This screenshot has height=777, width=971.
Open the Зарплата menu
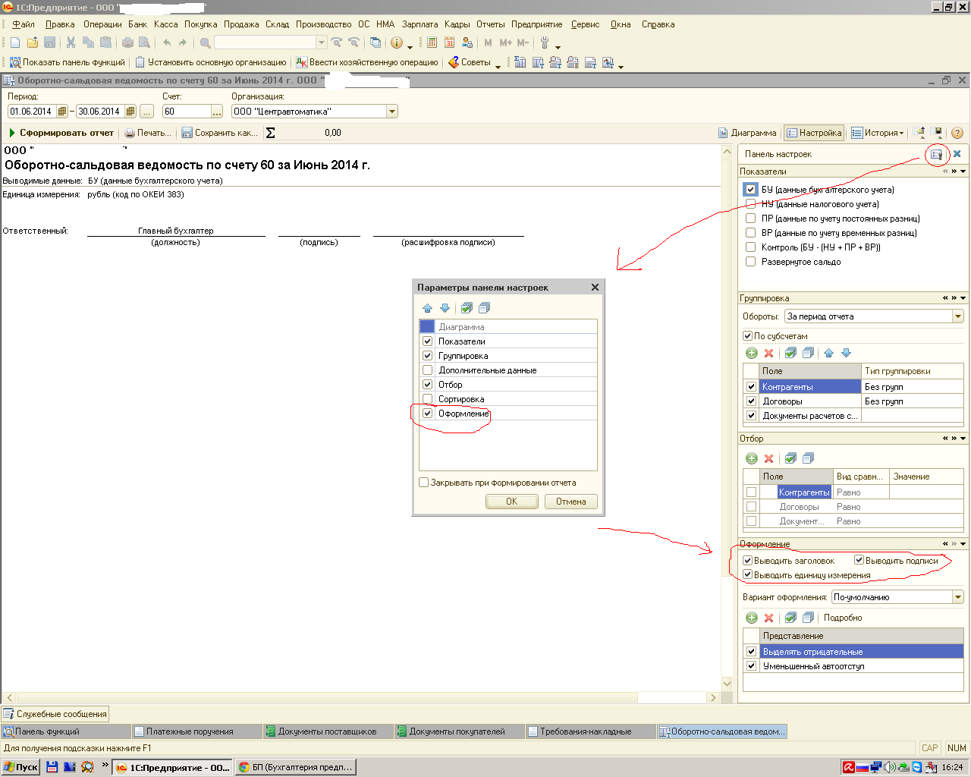pos(420,24)
